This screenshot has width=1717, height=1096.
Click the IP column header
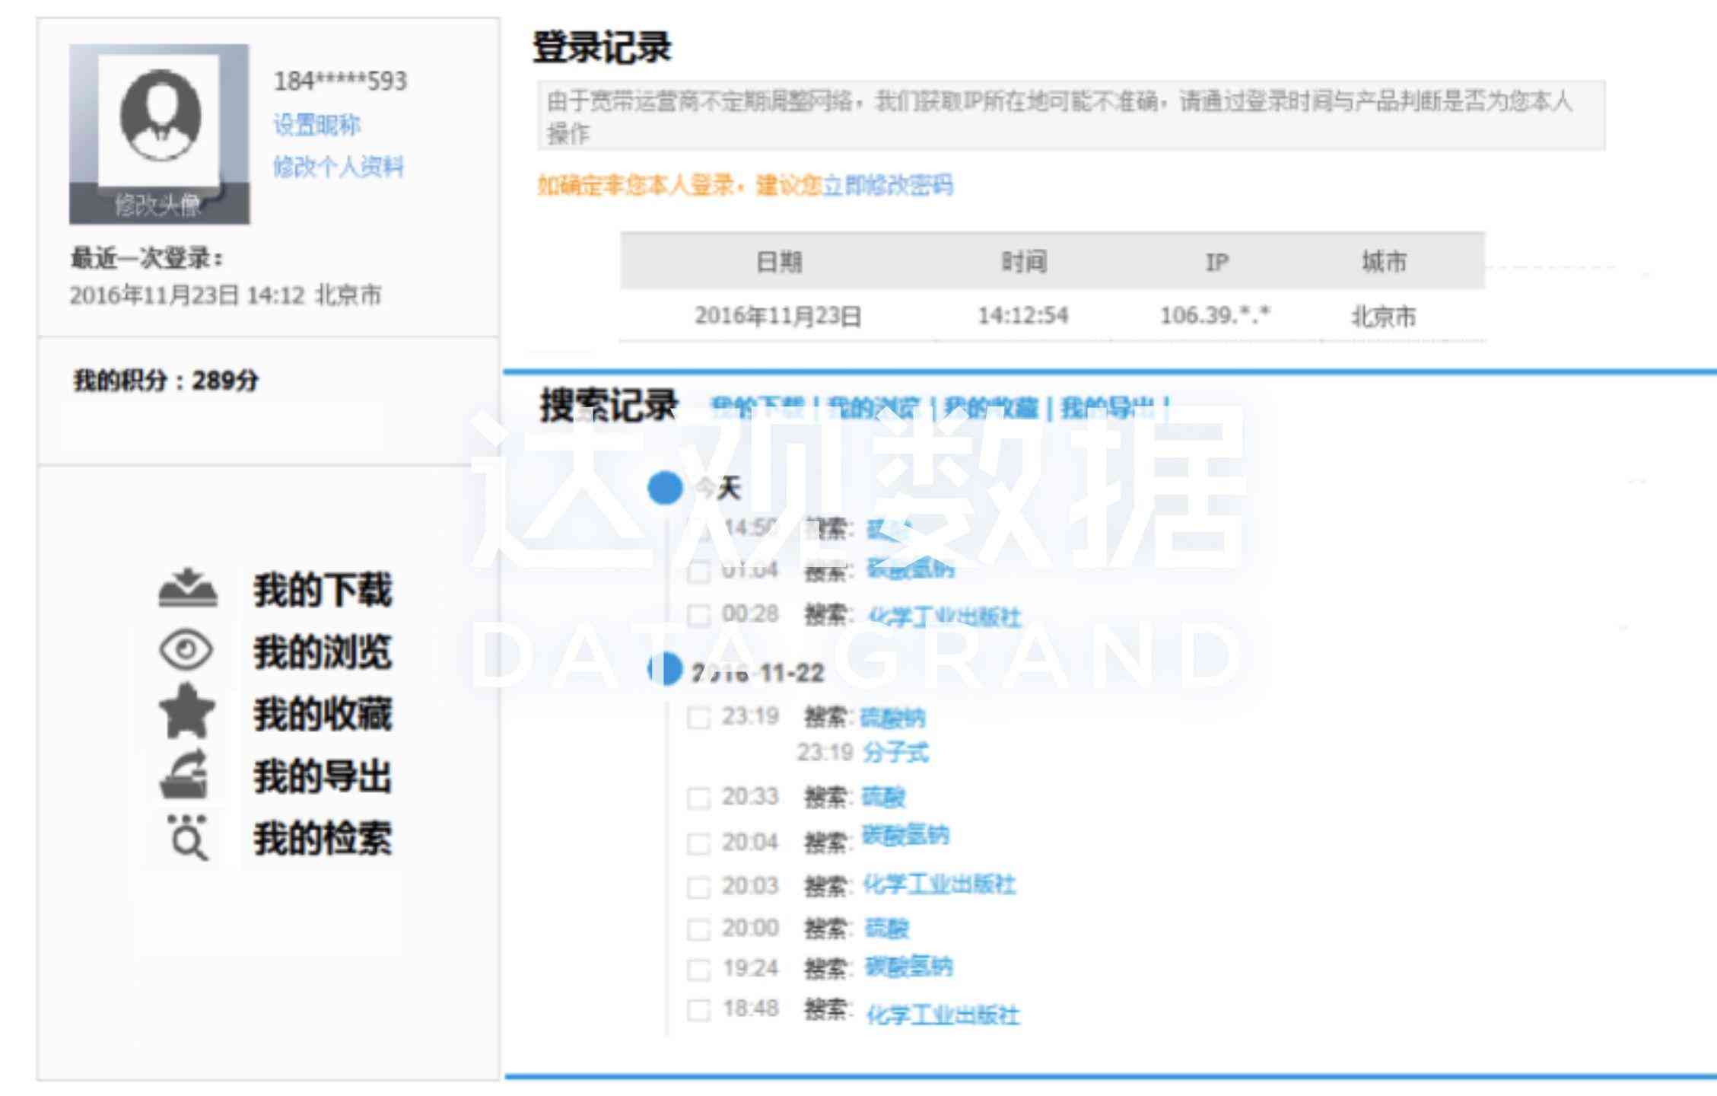[1217, 263]
